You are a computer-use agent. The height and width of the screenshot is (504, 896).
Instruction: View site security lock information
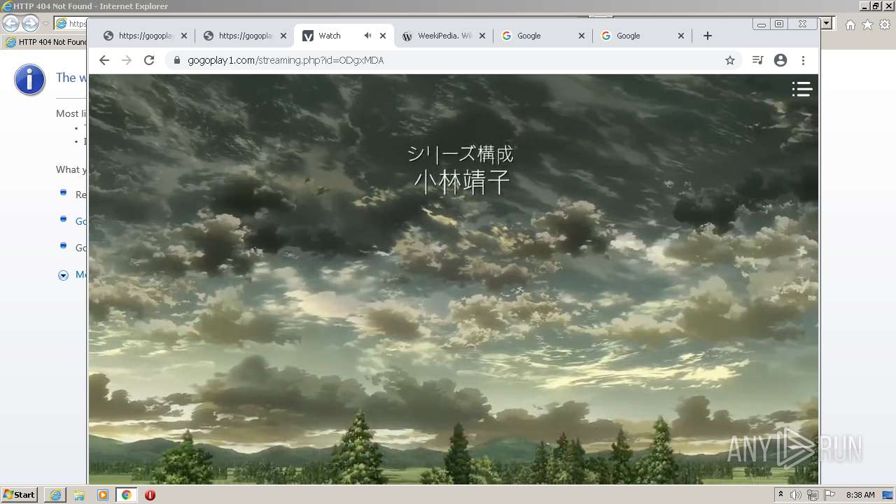point(176,60)
